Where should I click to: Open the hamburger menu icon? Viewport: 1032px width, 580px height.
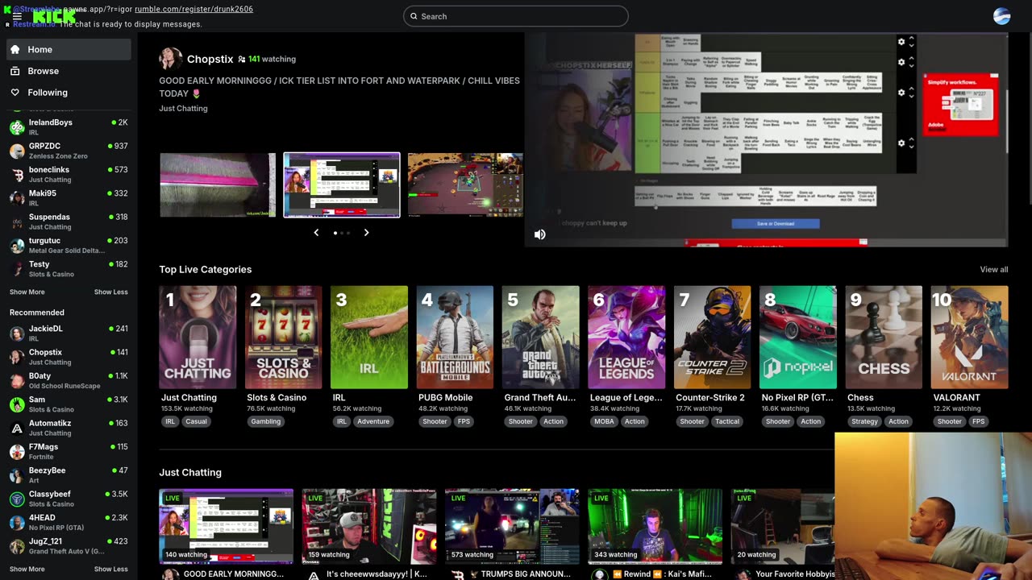click(17, 16)
